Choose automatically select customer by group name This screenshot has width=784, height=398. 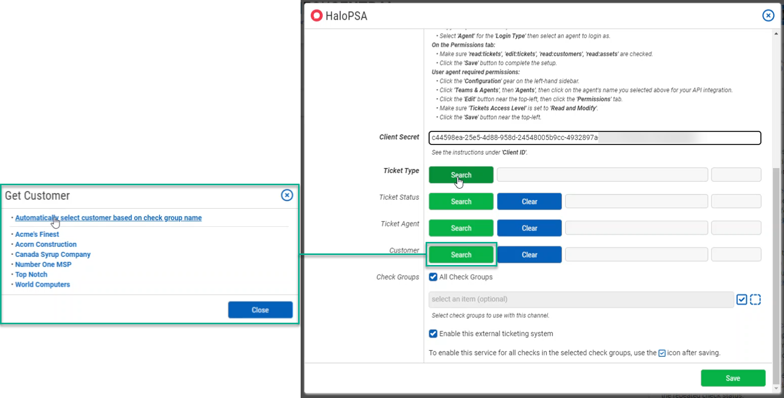[x=108, y=218]
